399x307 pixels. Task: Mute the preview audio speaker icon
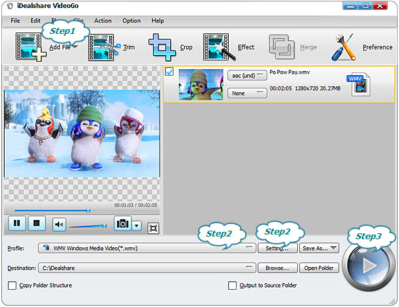click(59, 225)
